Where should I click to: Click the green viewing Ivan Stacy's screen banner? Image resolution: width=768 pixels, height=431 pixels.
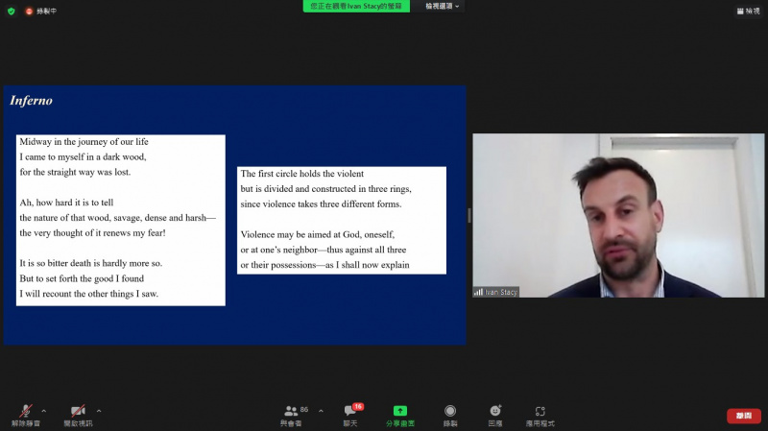pos(356,6)
